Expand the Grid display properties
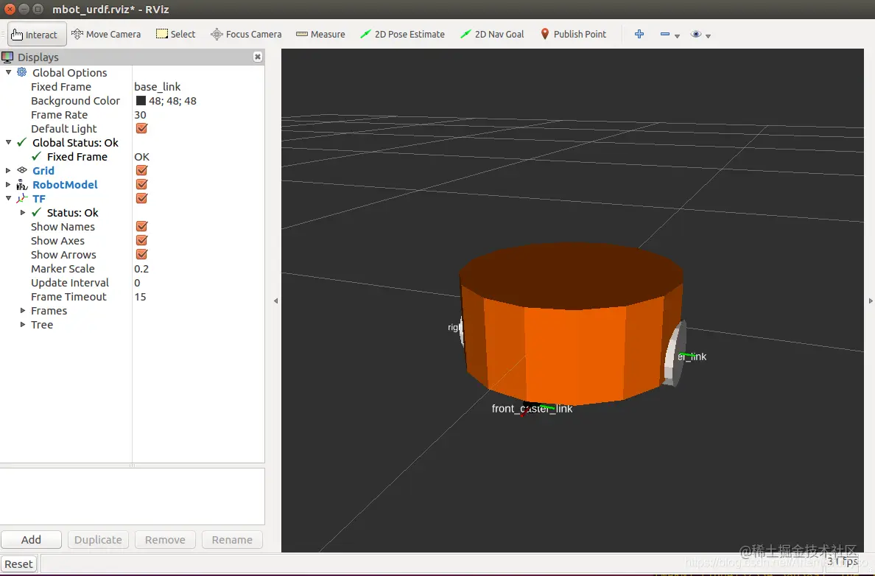875x576 pixels. point(8,170)
